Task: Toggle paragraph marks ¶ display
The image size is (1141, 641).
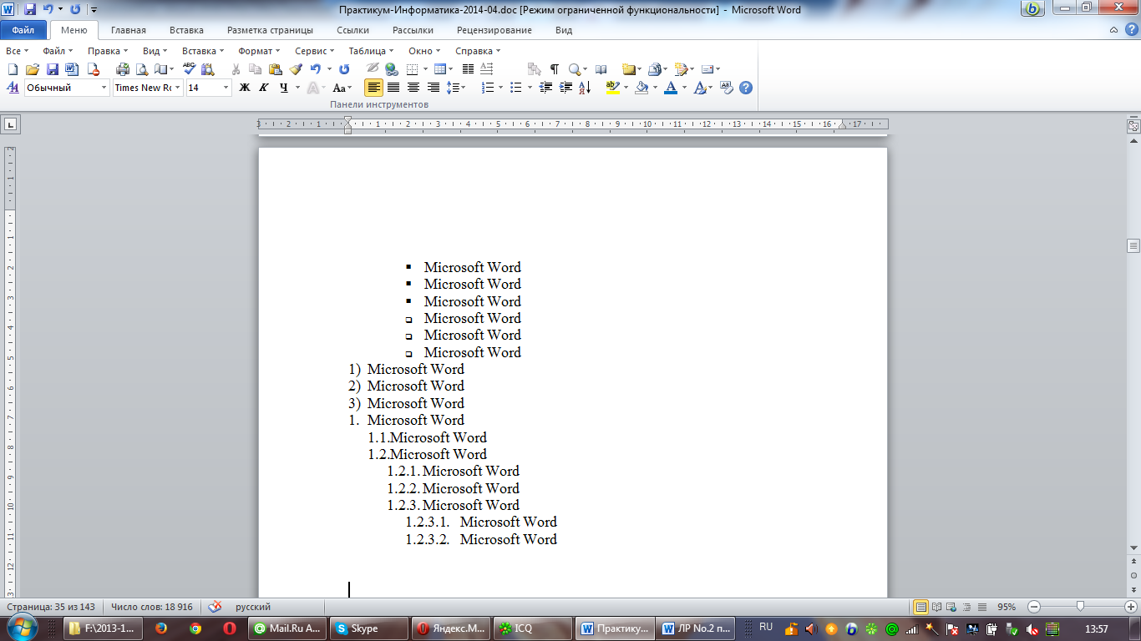Action: pos(555,69)
